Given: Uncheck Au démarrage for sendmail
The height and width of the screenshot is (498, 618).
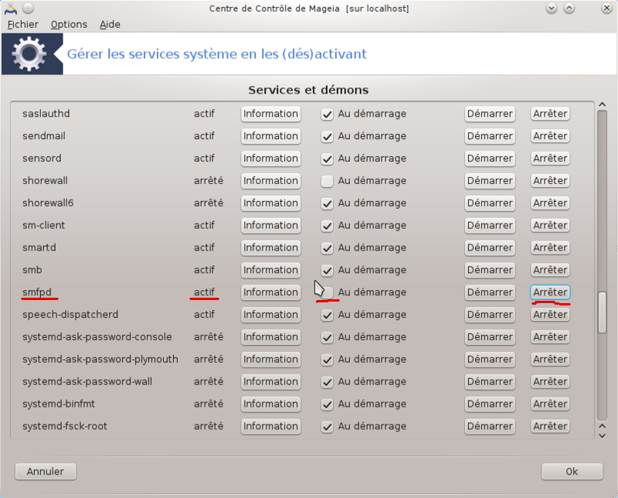Looking at the screenshot, I should coord(327,137).
